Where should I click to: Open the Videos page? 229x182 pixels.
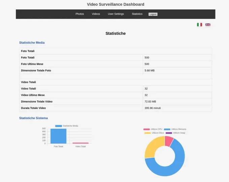pyautogui.click(x=96, y=14)
